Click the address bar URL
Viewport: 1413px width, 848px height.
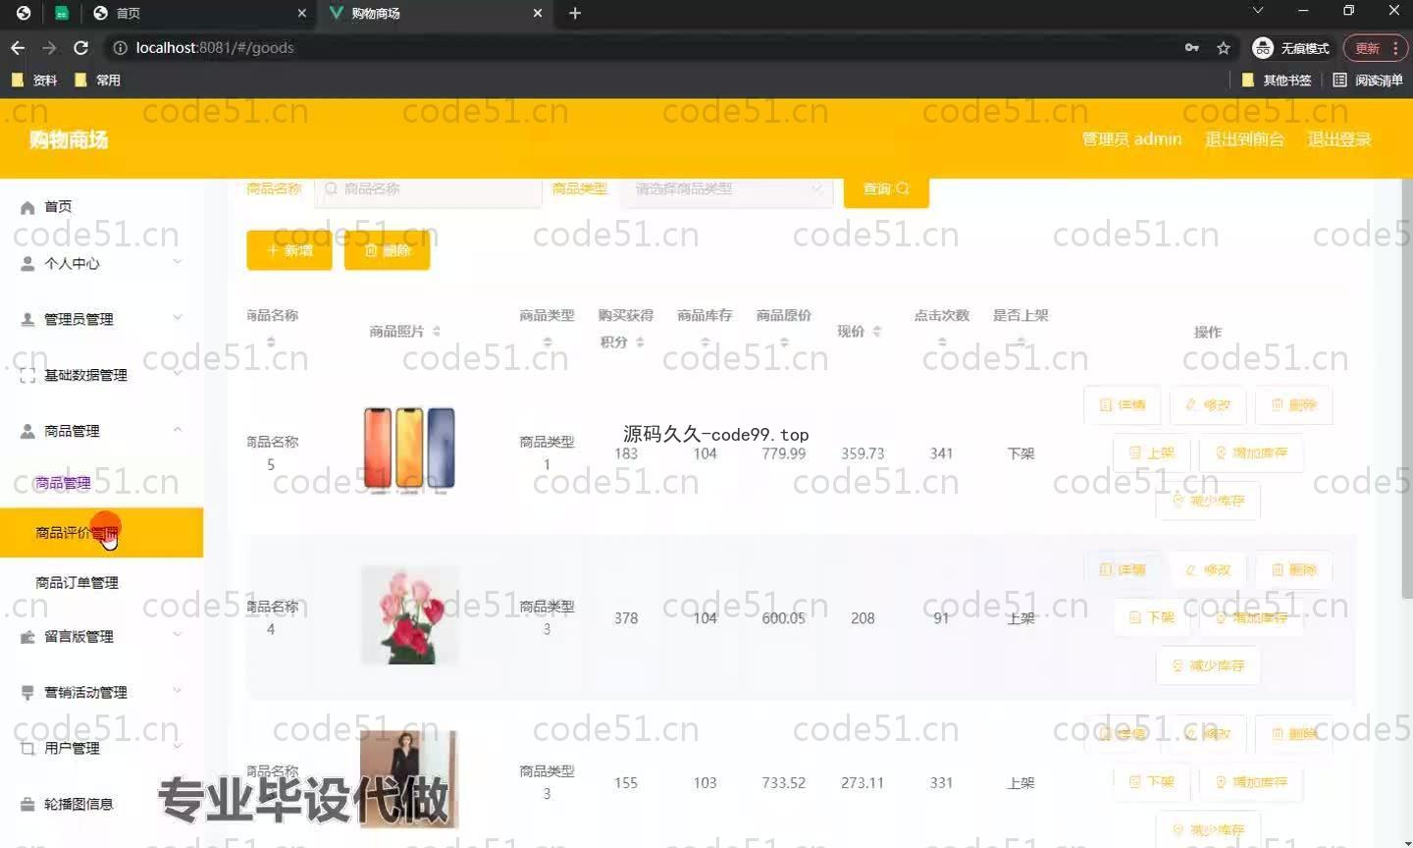(x=215, y=47)
